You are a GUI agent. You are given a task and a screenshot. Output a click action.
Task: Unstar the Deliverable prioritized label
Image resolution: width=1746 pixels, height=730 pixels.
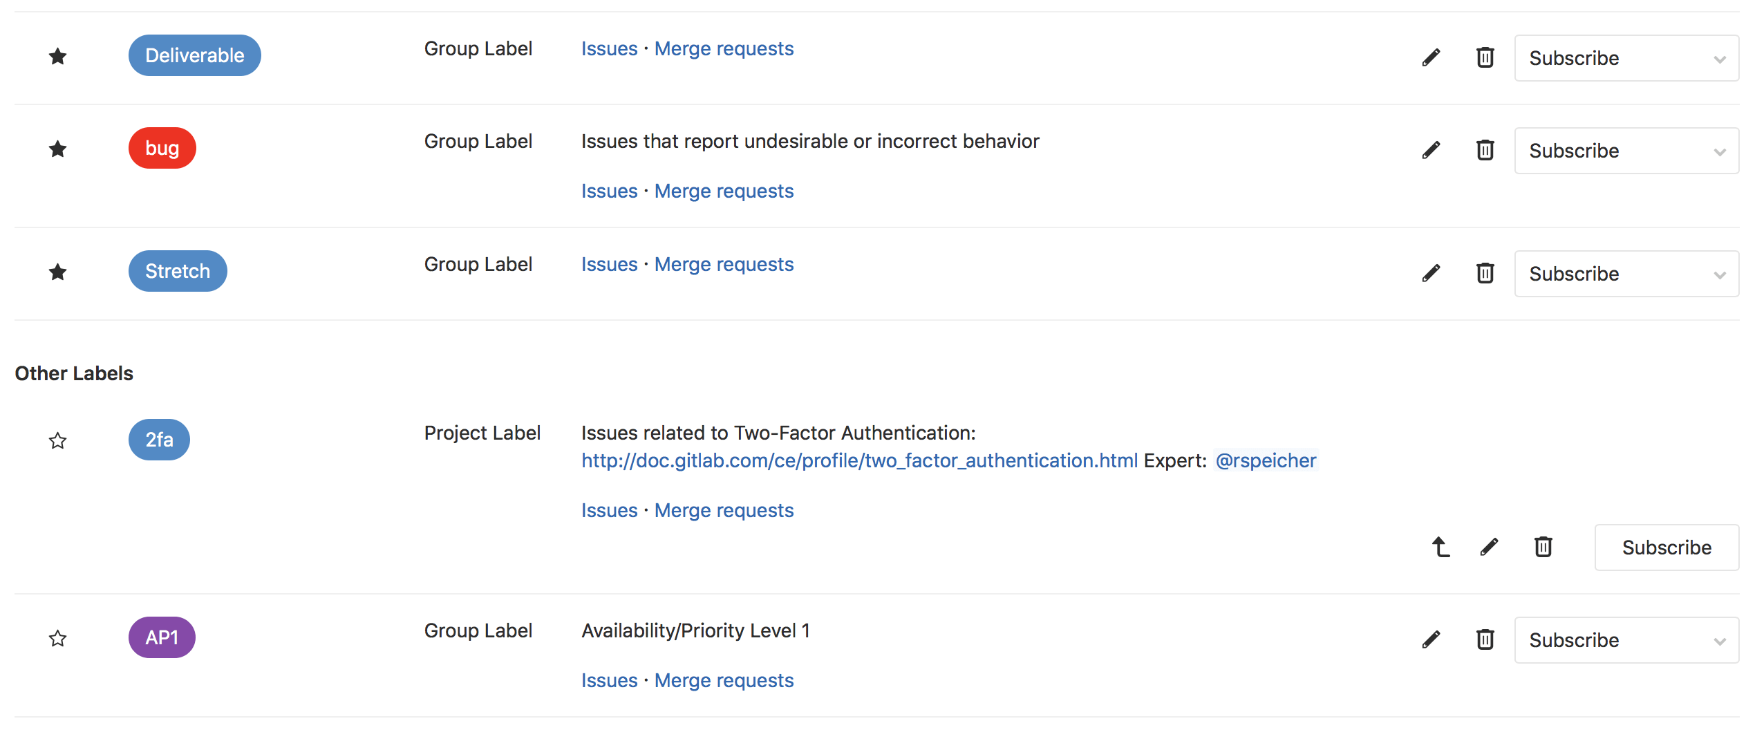58,56
